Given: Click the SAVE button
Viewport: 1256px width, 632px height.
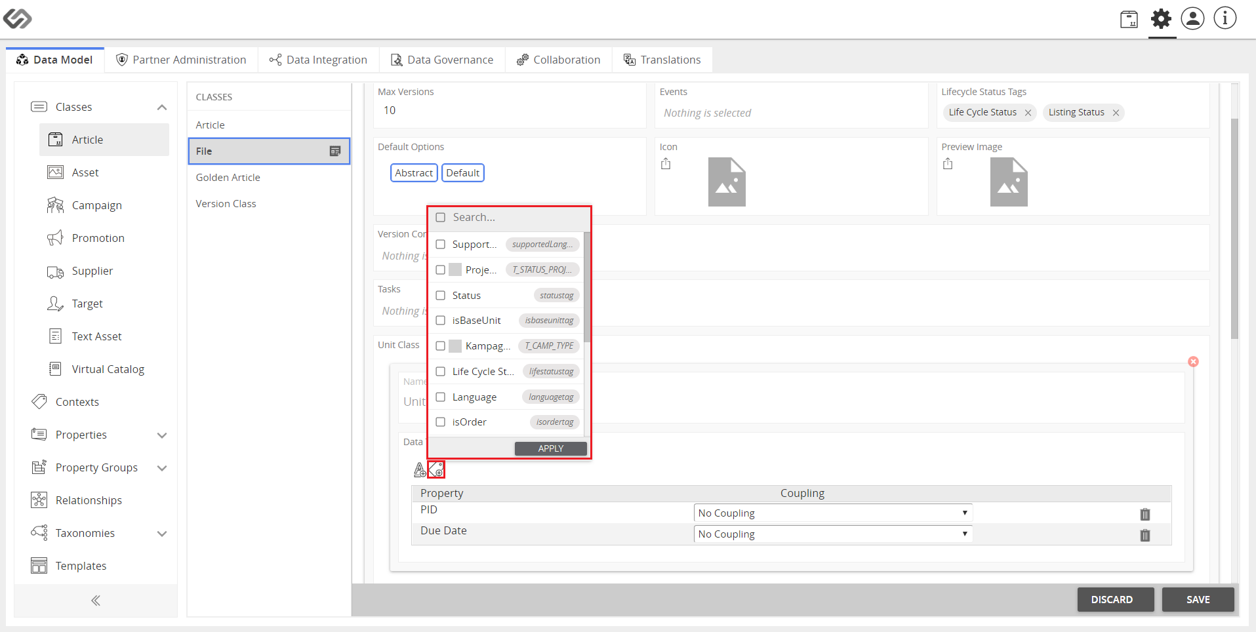Looking at the screenshot, I should tap(1198, 600).
